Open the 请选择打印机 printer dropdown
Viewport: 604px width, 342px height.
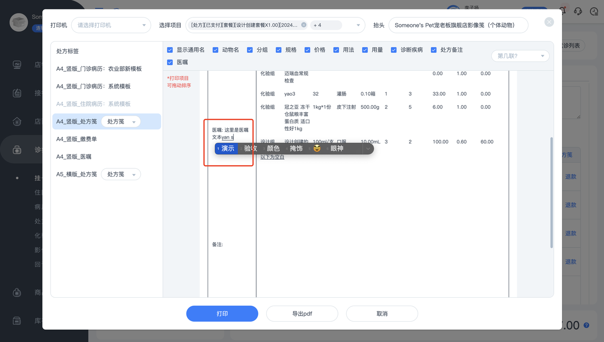(x=111, y=25)
